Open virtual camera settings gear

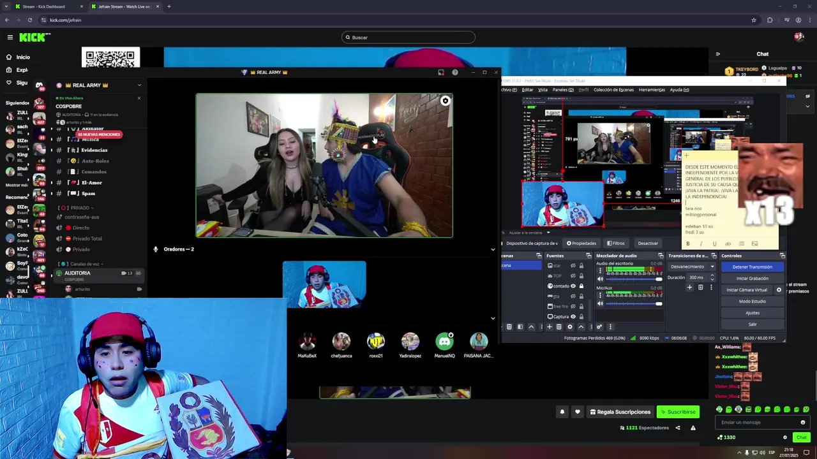[778, 290]
